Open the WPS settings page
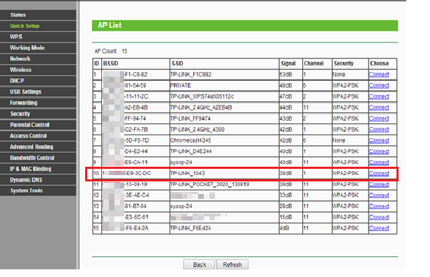 pos(16,37)
